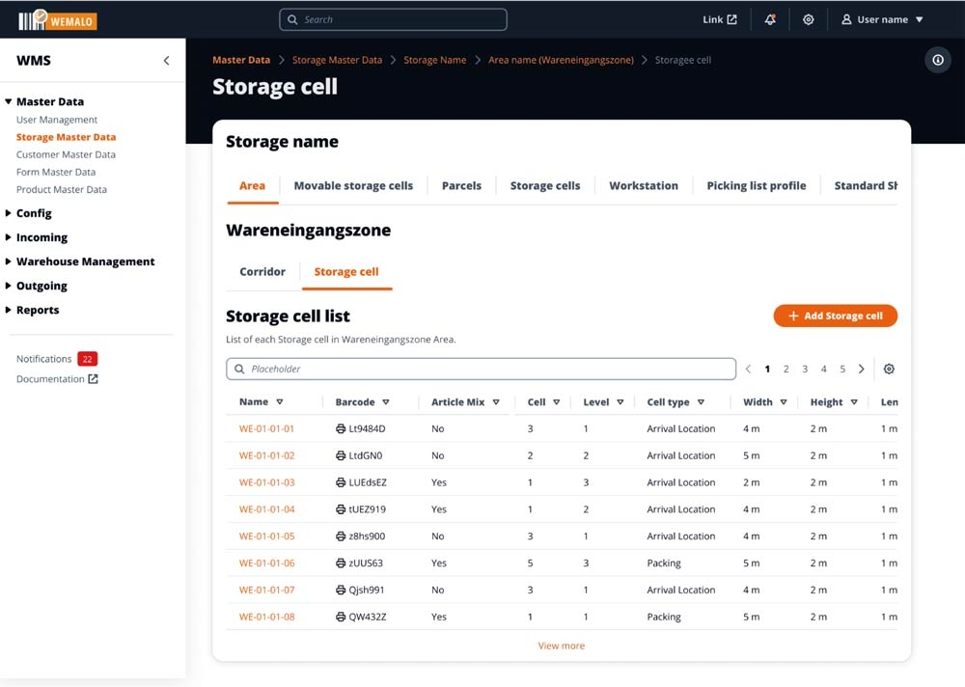Viewport: 965px width, 687px height.
Task: Go to the previous page with the arrow
Action: point(749,369)
